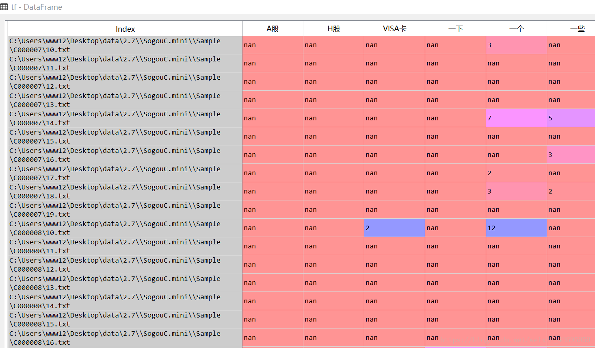Click nan in A股 column, row C000008\15.txt
595x348 pixels.
(273, 320)
